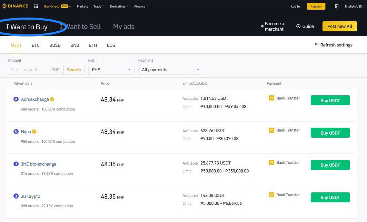The width and height of the screenshot is (367, 222).
Task: Click the Refresh settings text
Action: click(x=336, y=45)
